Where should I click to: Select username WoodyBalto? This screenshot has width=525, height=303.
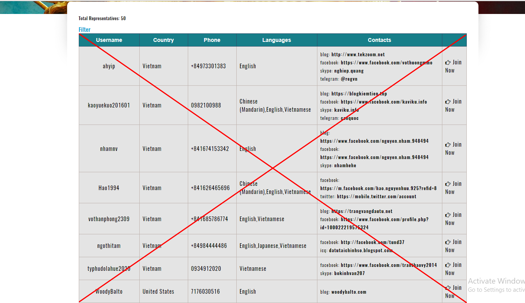tap(109, 292)
